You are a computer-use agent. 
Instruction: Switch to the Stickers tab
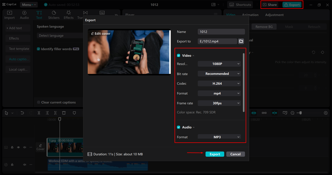(x=54, y=15)
